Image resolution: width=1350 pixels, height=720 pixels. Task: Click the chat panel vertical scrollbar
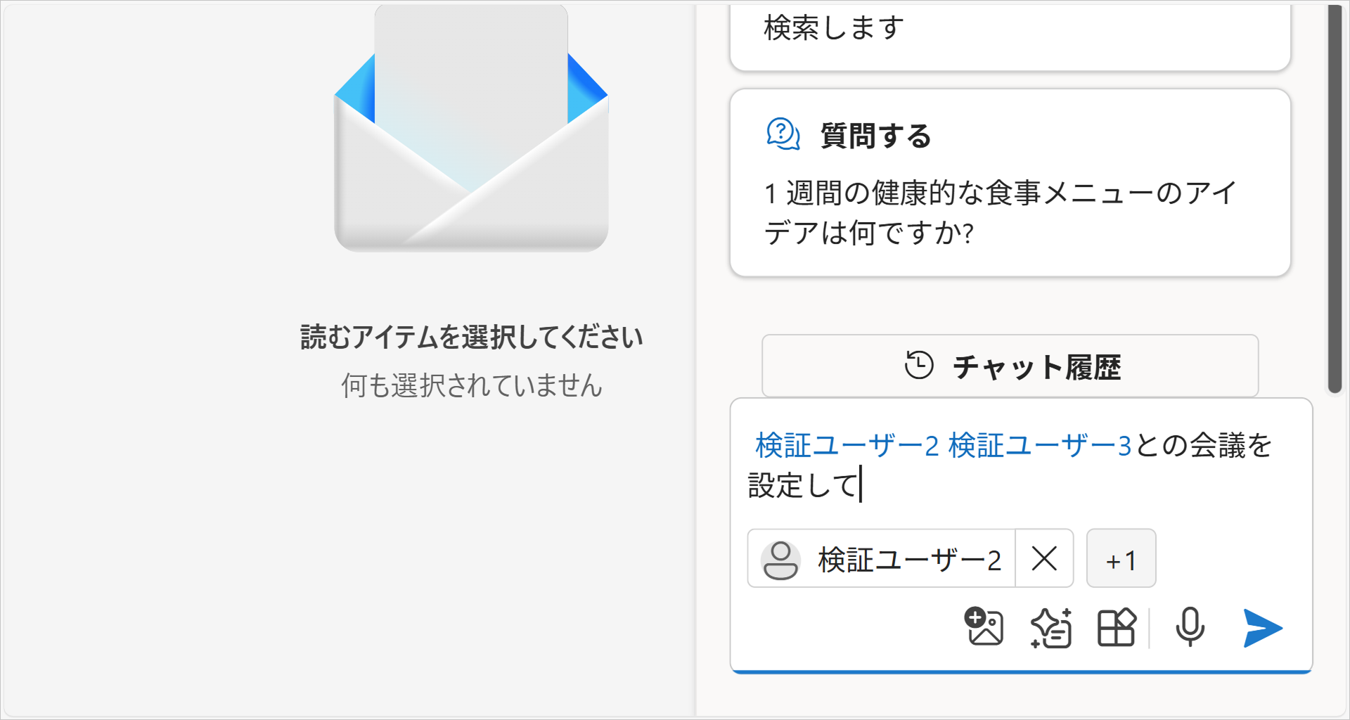(1335, 197)
